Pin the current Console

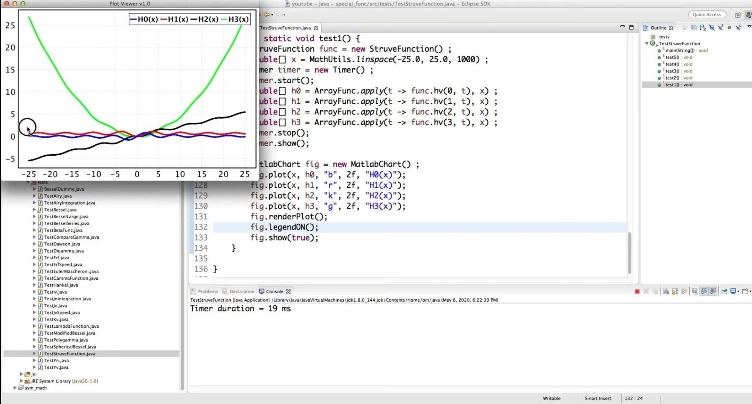(x=724, y=291)
